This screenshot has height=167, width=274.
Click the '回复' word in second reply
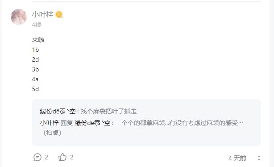pos(66,123)
